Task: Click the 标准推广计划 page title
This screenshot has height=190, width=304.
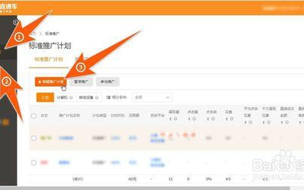Action: point(50,46)
